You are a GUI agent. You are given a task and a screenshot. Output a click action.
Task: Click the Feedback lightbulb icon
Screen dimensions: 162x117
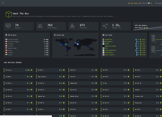pyautogui.click(x=156, y=3)
